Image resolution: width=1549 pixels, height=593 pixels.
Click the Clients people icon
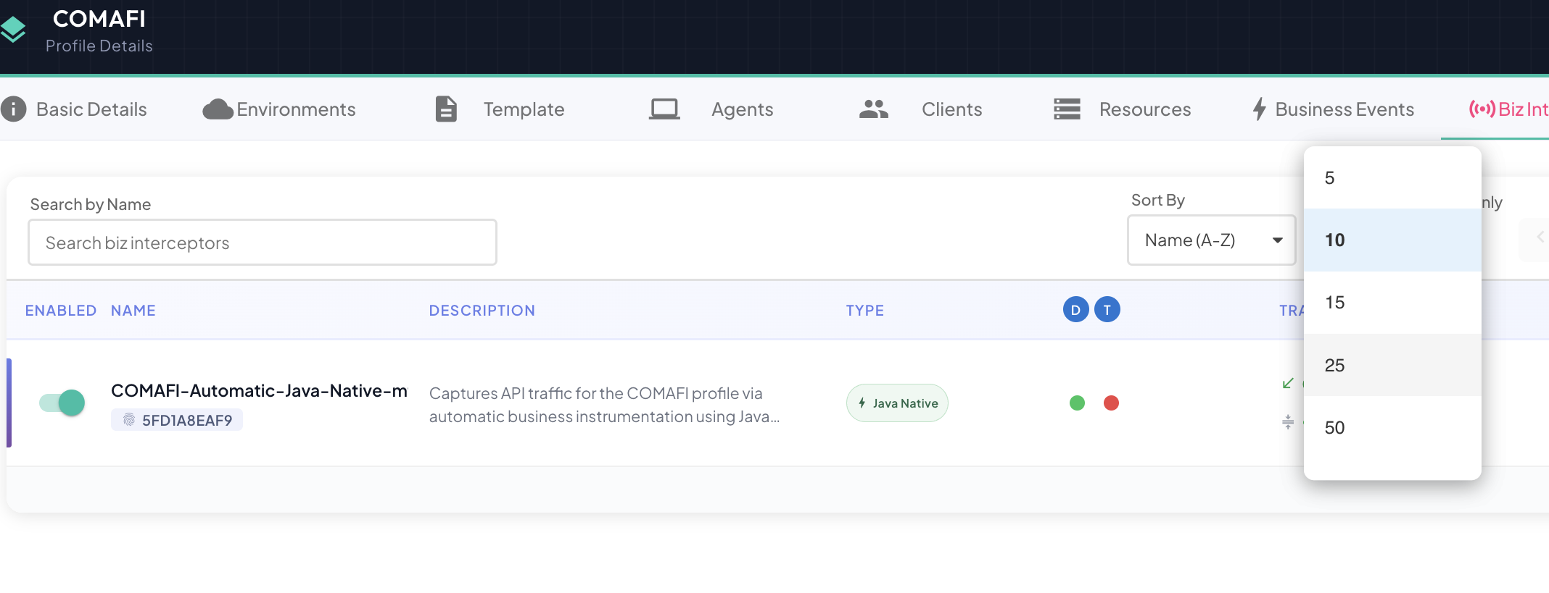point(874,109)
